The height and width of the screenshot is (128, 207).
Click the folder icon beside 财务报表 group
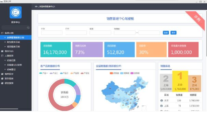(x=2, y=79)
